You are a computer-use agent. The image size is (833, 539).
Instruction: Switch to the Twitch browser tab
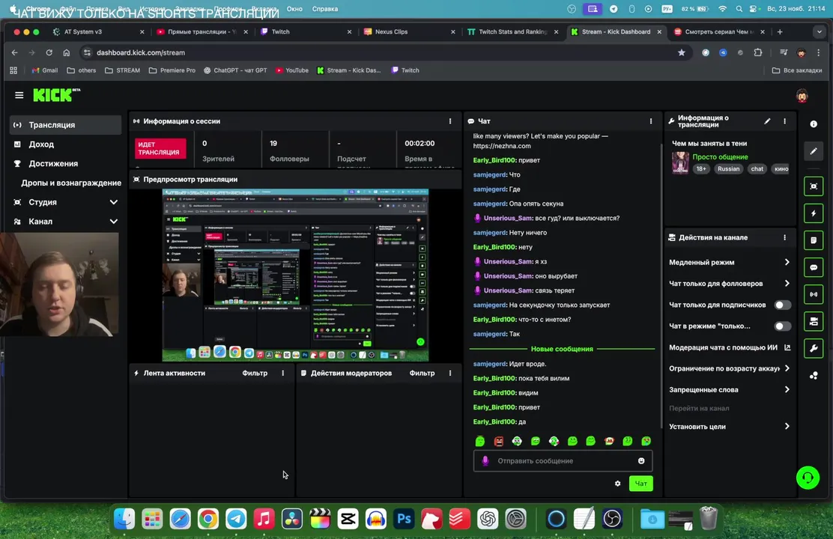[306, 32]
